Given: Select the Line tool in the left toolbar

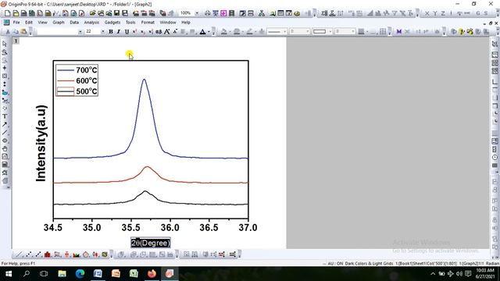Looking at the screenshot, I should click(x=5, y=133).
